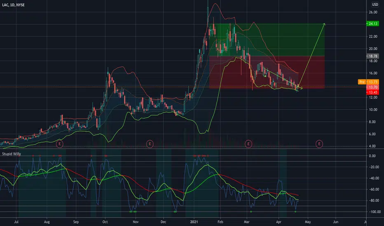The height and width of the screenshot is (226, 384).
Task: Click the red 13.43 stop price label
Action: [x=372, y=92]
